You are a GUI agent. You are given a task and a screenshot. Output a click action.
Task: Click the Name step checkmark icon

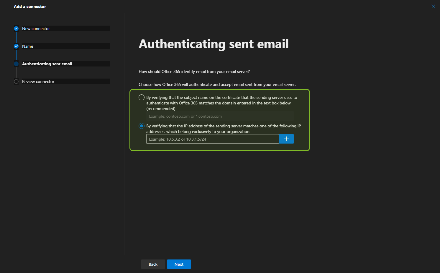16,46
